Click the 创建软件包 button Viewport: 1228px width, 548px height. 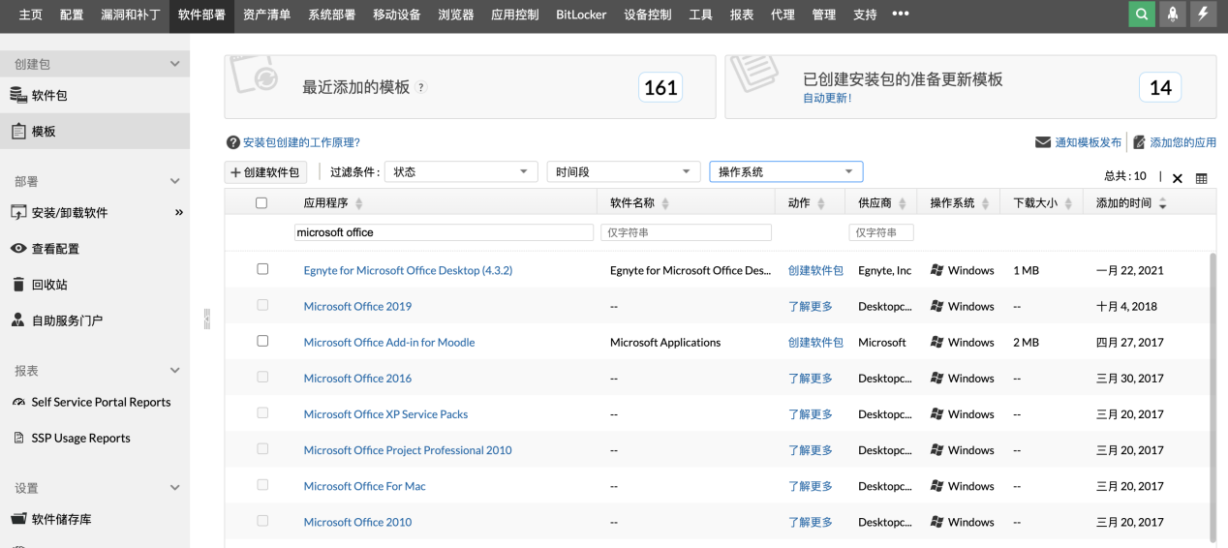coord(267,171)
